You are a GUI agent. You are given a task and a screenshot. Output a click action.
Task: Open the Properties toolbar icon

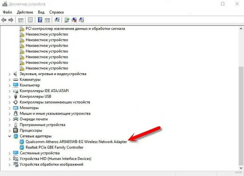(x=30, y=20)
